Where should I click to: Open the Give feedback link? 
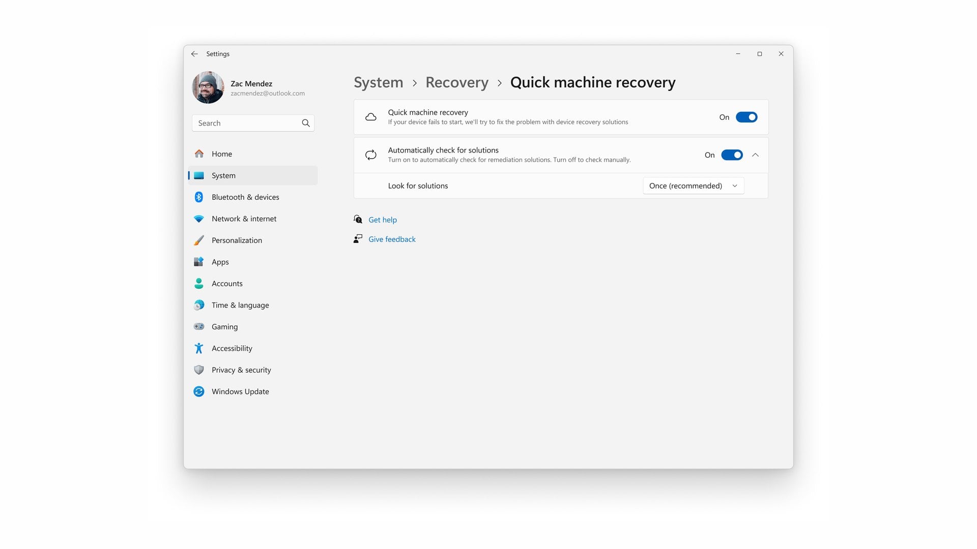click(x=392, y=239)
